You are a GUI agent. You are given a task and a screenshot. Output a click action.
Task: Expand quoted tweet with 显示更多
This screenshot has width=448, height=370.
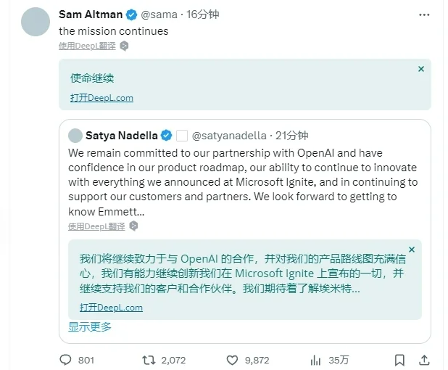pos(90,326)
